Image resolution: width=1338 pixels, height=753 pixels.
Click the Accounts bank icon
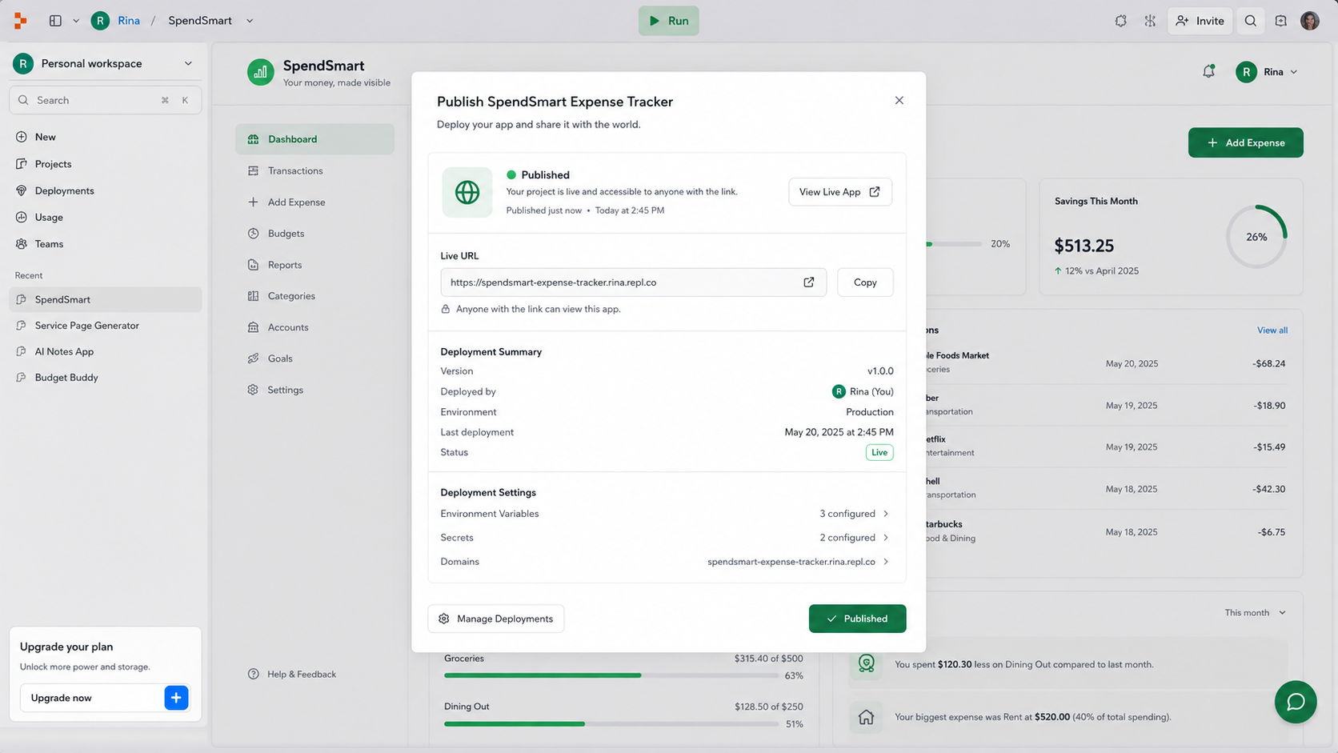(253, 327)
